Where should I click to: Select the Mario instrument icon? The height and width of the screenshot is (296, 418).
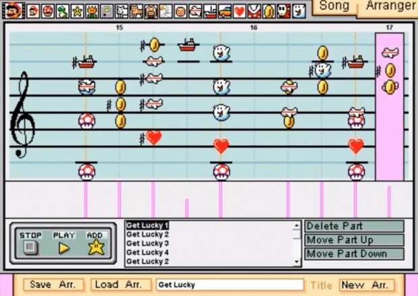pyautogui.click(x=33, y=11)
